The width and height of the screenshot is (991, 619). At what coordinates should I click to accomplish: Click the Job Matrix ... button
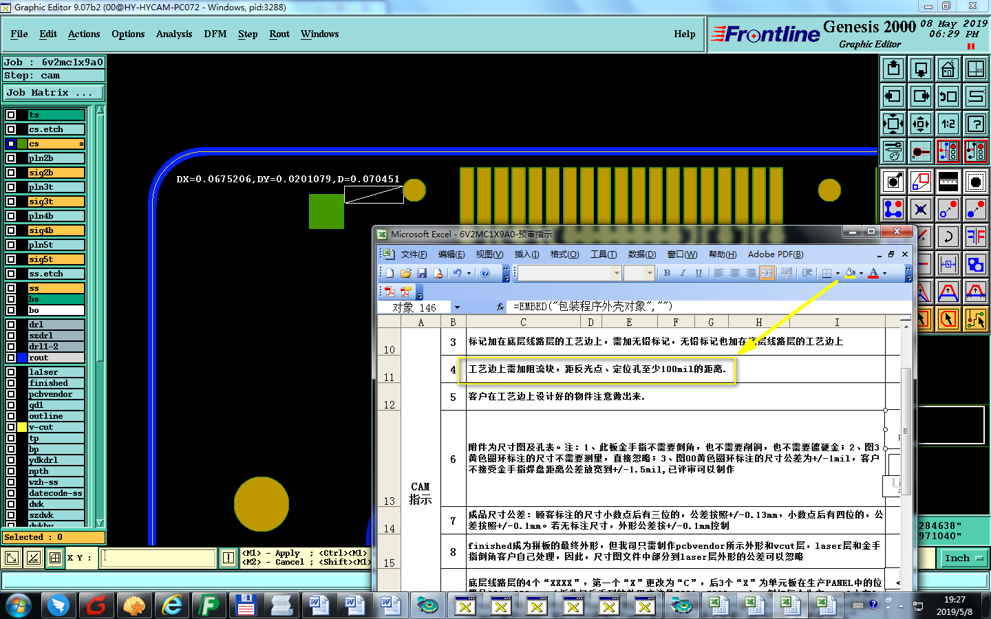[54, 92]
